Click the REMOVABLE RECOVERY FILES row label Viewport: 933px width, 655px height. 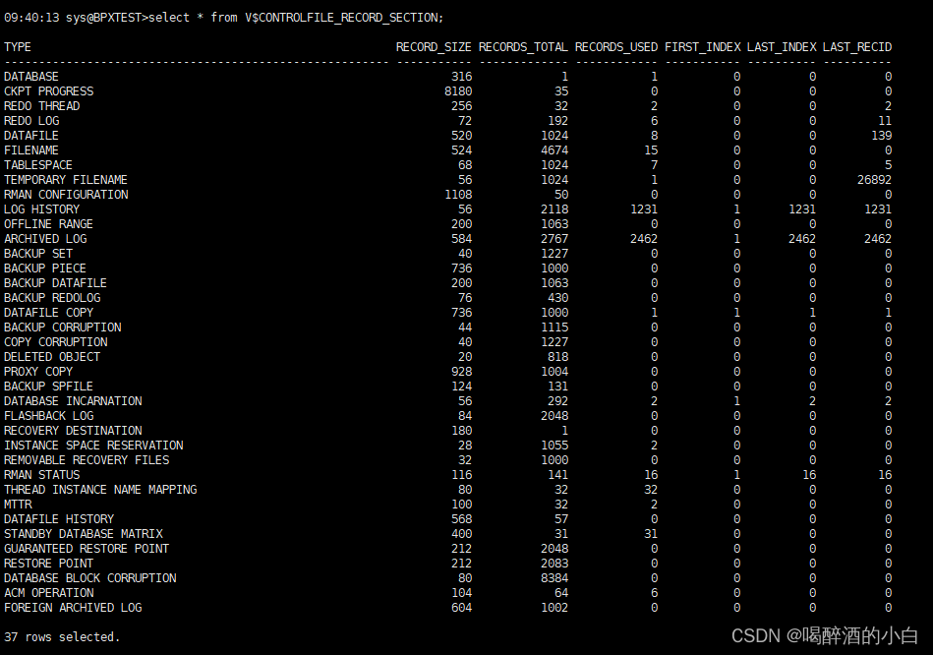87,460
